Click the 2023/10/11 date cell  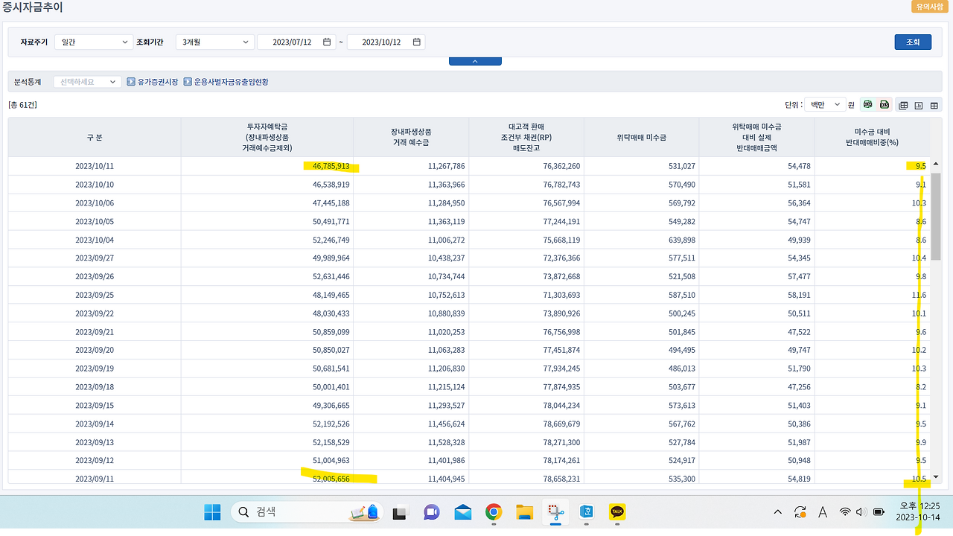(x=95, y=166)
